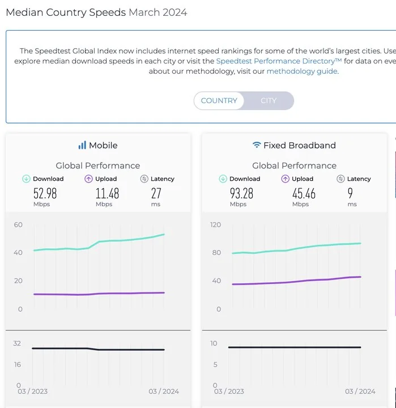This screenshot has height=408, width=396.
Task: Click the Mobile Upload arrow icon
Action: [x=88, y=178]
